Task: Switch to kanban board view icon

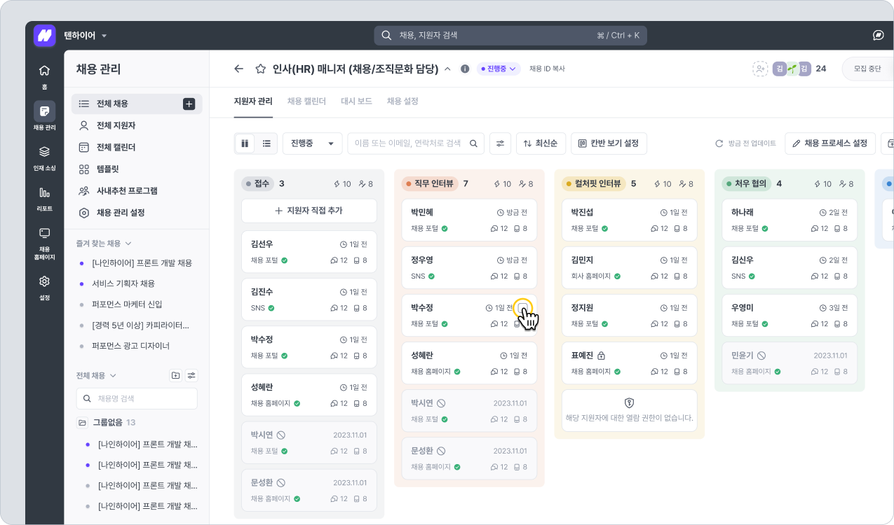Action: tap(245, 143)
